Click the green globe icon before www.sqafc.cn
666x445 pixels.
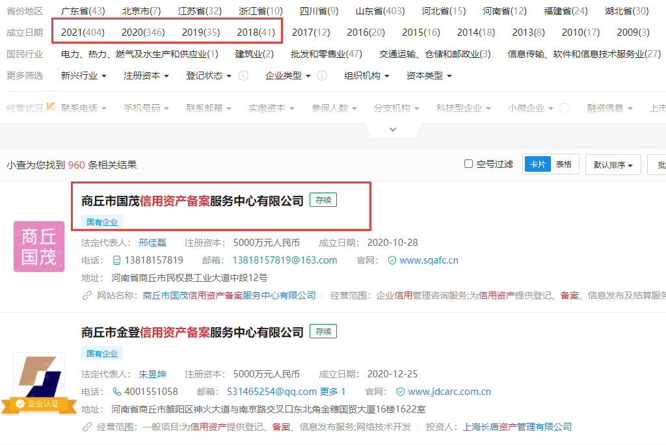[391, 260]
